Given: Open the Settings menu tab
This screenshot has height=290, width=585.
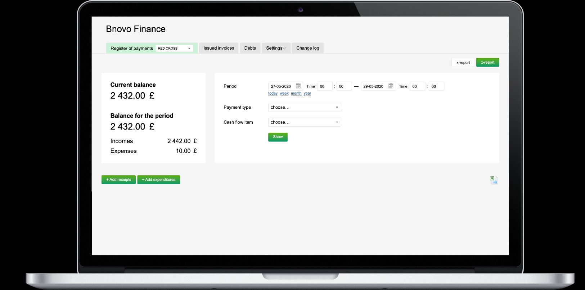Looking at the screenshot, I should [276, 48].
